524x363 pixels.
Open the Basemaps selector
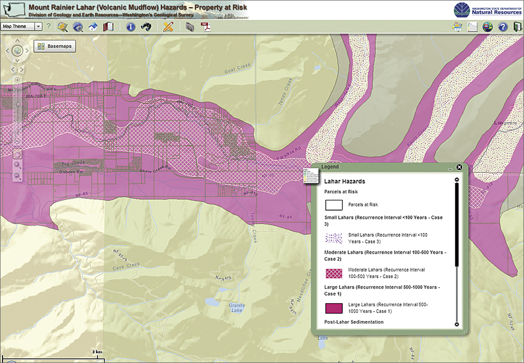55,47
